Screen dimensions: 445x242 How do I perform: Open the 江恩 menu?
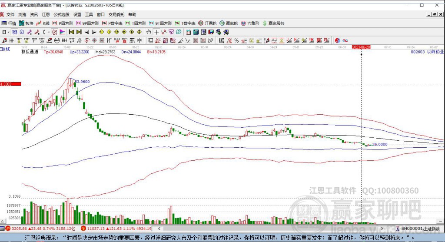[x=46, y=14]
